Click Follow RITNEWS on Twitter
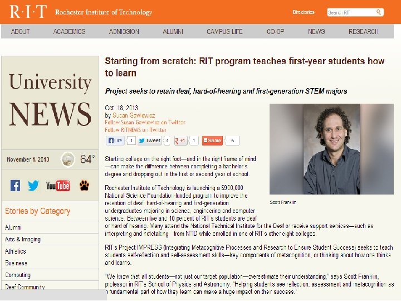 [135, 130]
